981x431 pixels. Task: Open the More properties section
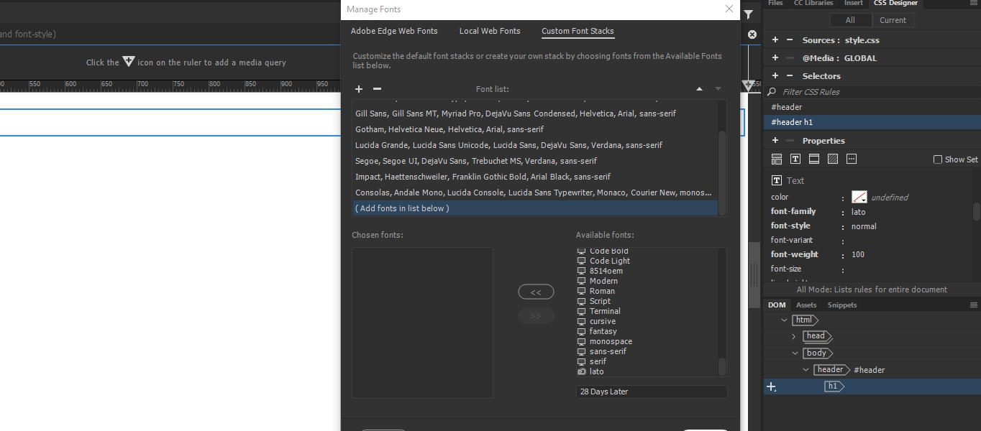click(851, 159)
